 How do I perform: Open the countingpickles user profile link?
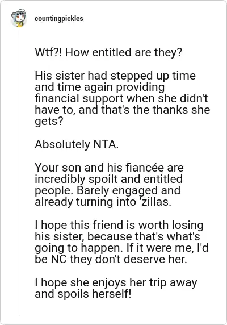[59, 19]
